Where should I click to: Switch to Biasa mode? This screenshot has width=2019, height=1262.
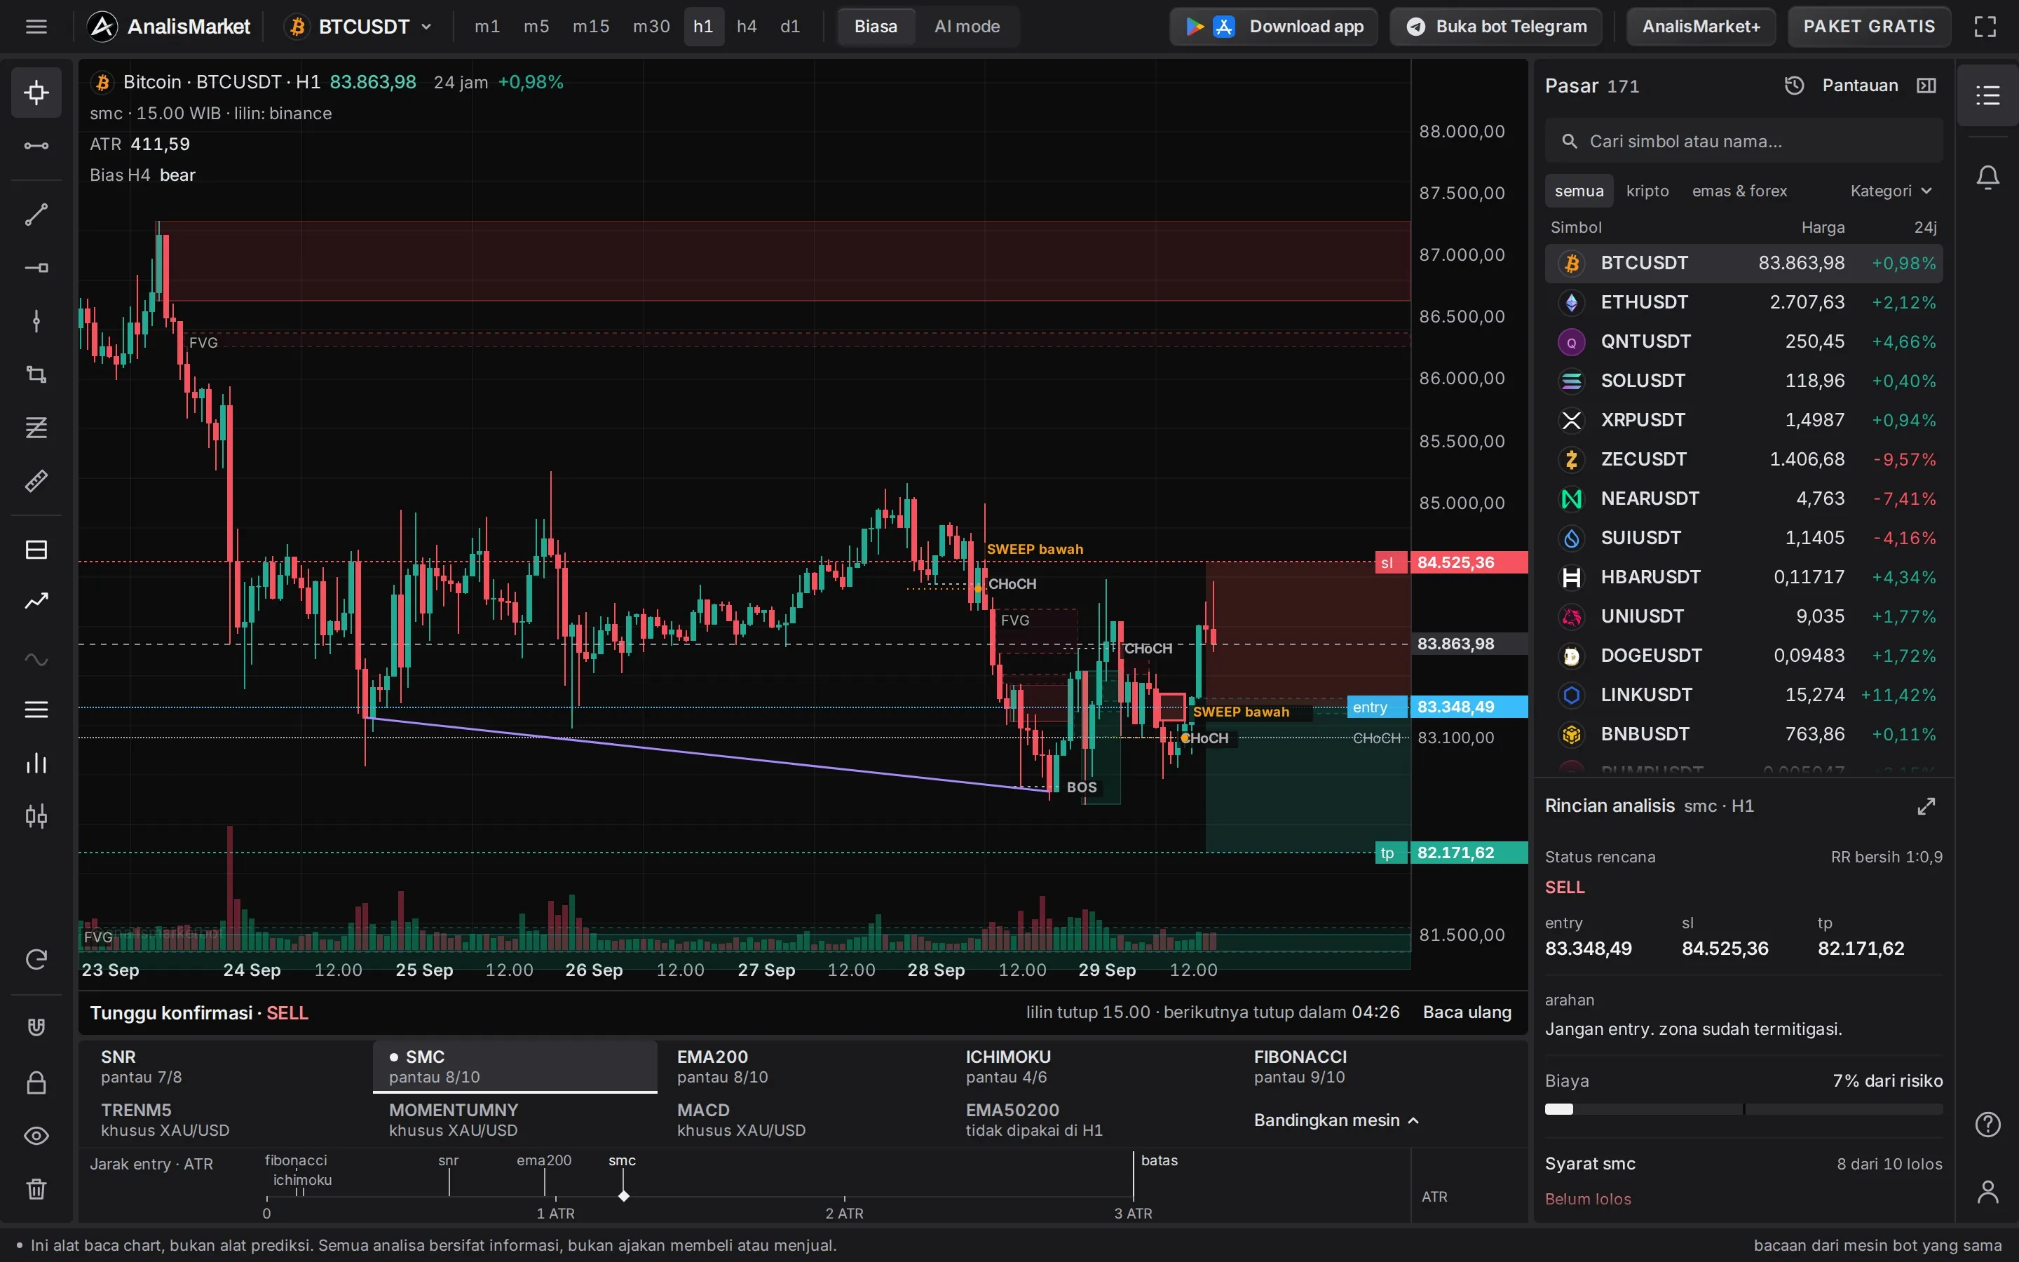[875, 27]
